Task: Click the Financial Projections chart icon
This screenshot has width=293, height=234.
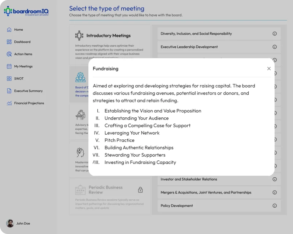Action: [x=9, y=103]
